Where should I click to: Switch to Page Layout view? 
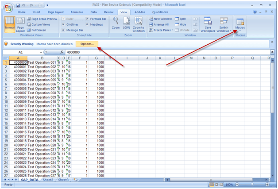pos(20,25)
